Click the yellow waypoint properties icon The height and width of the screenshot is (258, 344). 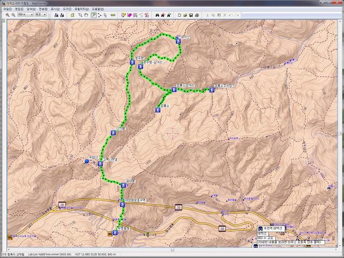[124, 15]
